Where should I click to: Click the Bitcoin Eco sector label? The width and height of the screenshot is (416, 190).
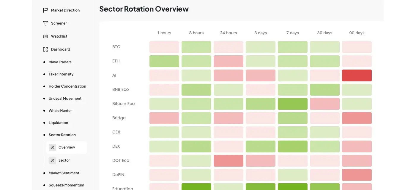[123, 104]
